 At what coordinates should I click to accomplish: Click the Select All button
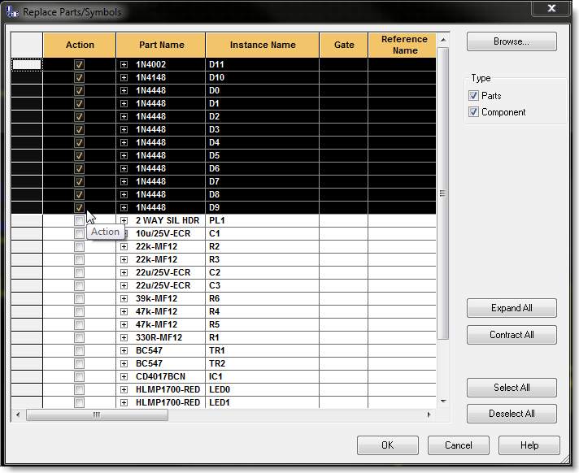[512, 388]
